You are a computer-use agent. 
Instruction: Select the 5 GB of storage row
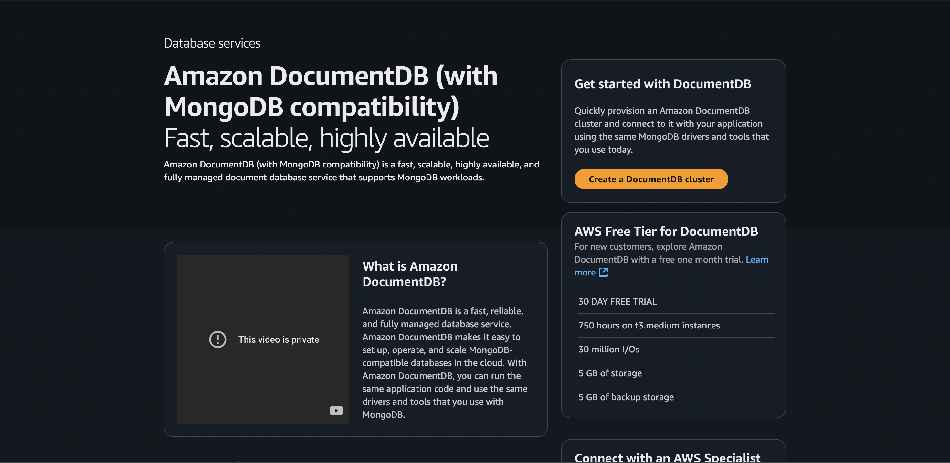pos(610,373)
